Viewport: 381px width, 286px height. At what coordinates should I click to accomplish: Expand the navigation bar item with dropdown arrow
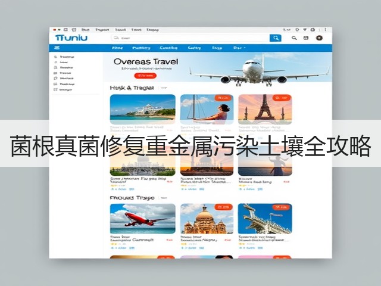[x=239, y=48]
